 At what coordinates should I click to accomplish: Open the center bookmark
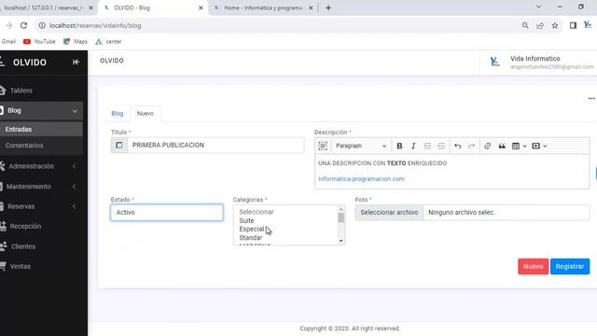tap(108, 41)
